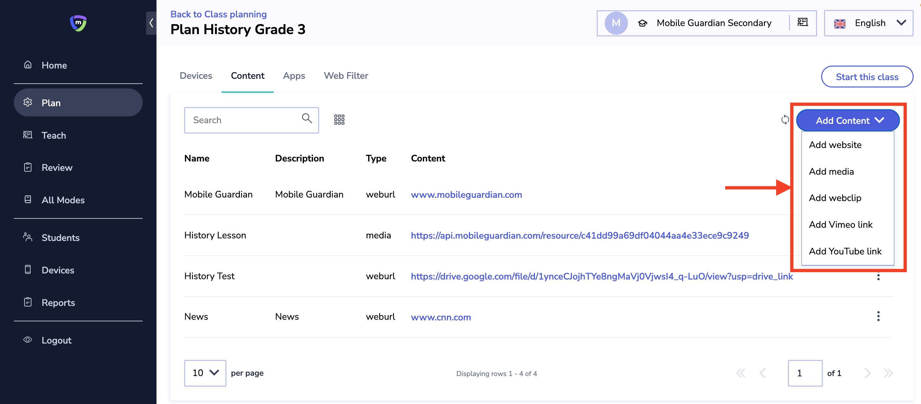Collapse the sidebar with the arrow handle
The height and width of the screenshot is (404, 921).
coord(151,23)
